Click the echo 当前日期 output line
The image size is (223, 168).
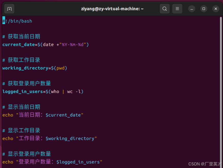pos(42,115)
